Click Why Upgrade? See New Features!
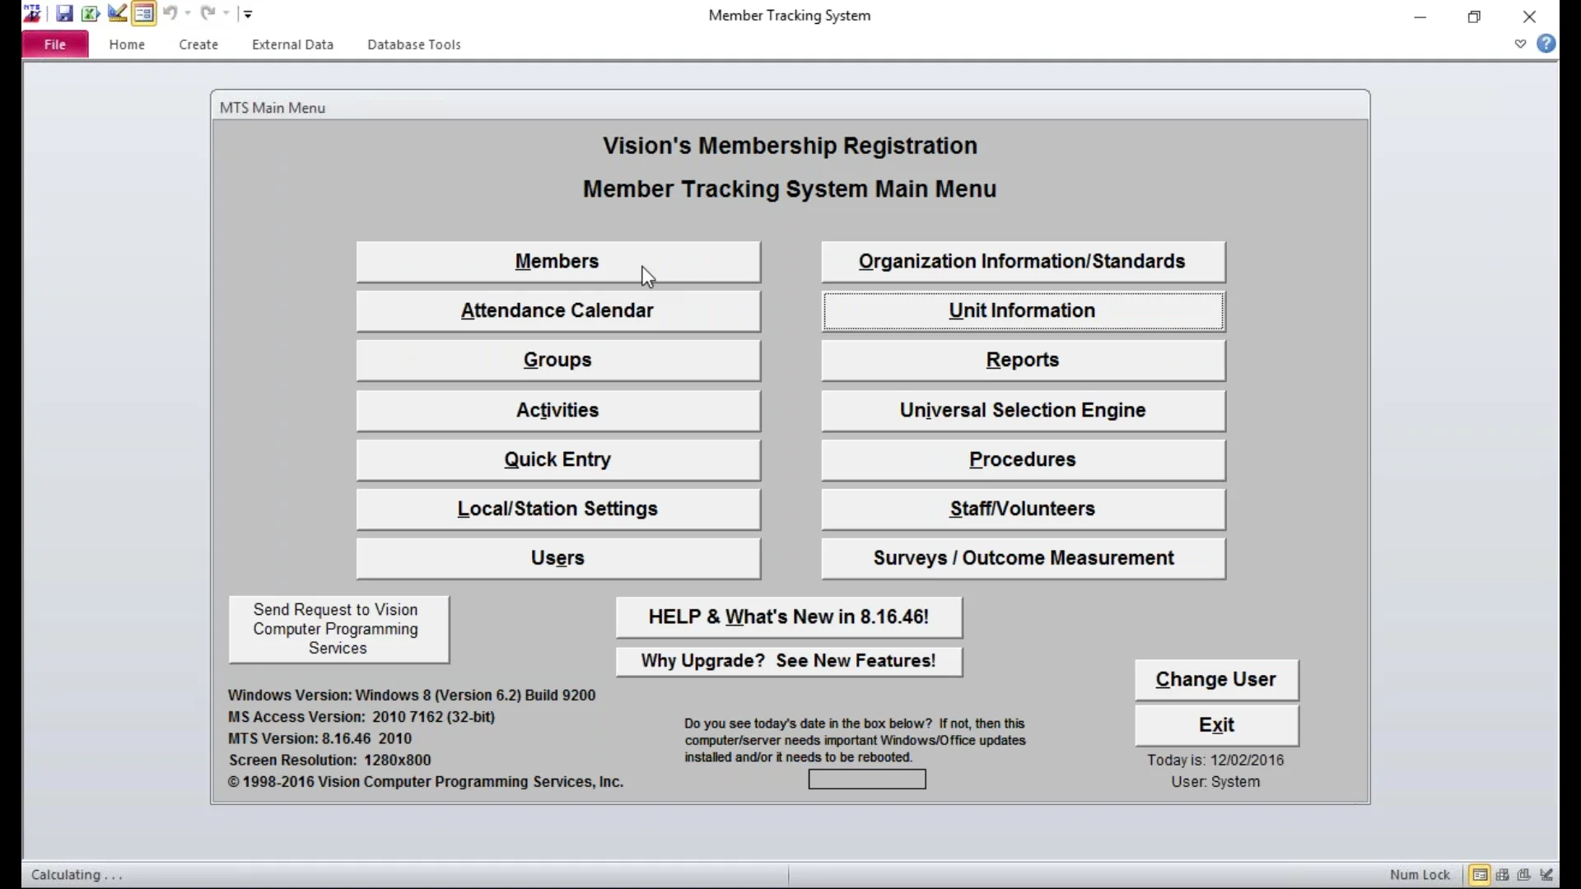 point(789,661)
